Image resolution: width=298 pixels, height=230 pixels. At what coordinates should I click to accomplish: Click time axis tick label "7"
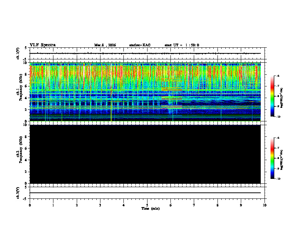tap(194, 205)
